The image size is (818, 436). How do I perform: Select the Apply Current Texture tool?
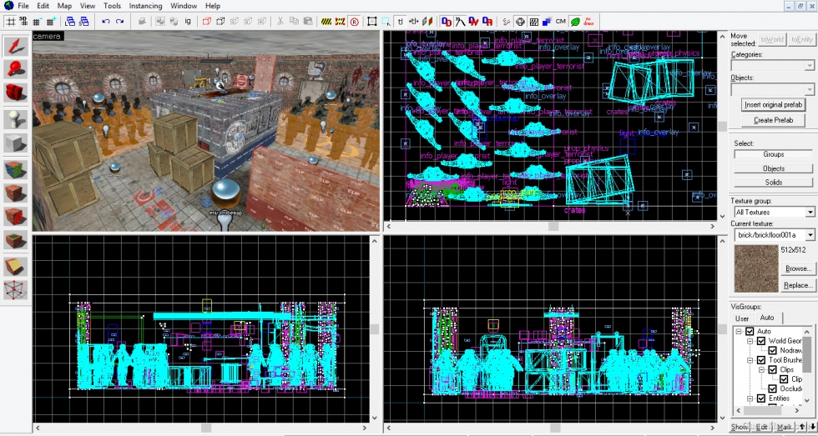pos(16,193)
